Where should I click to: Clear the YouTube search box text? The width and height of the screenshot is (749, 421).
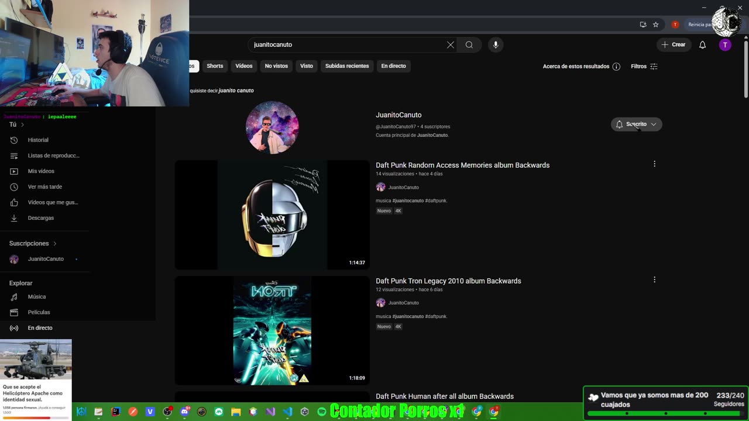451,44
